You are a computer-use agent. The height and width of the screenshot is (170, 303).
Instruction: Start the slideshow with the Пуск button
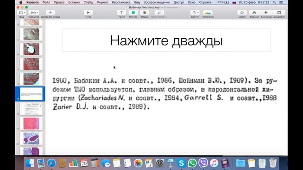[x=88, y=13]
